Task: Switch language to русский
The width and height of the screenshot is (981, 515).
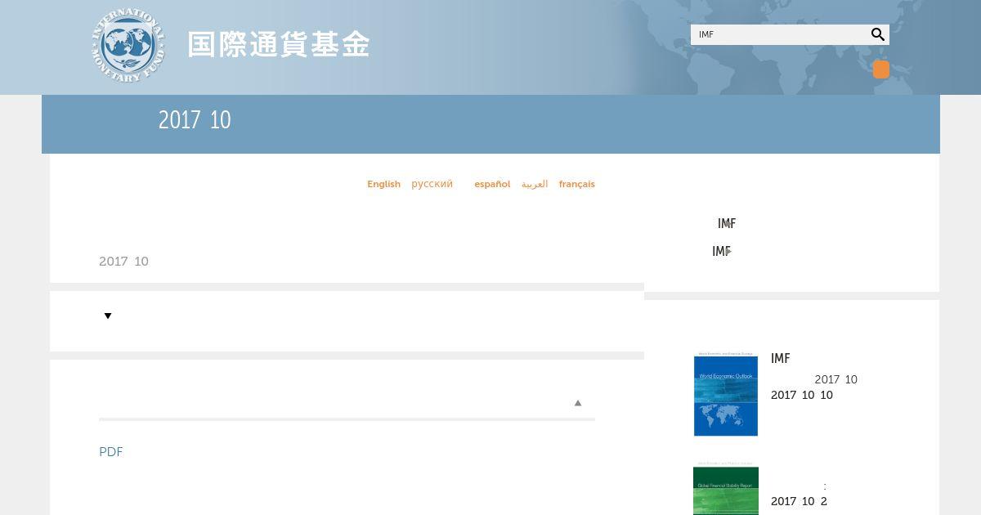Action: [432, 184]
